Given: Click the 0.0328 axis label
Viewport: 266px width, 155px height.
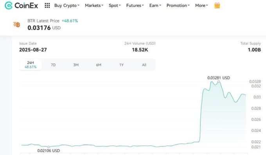Looking at the screenshot, I should point(255,81).
